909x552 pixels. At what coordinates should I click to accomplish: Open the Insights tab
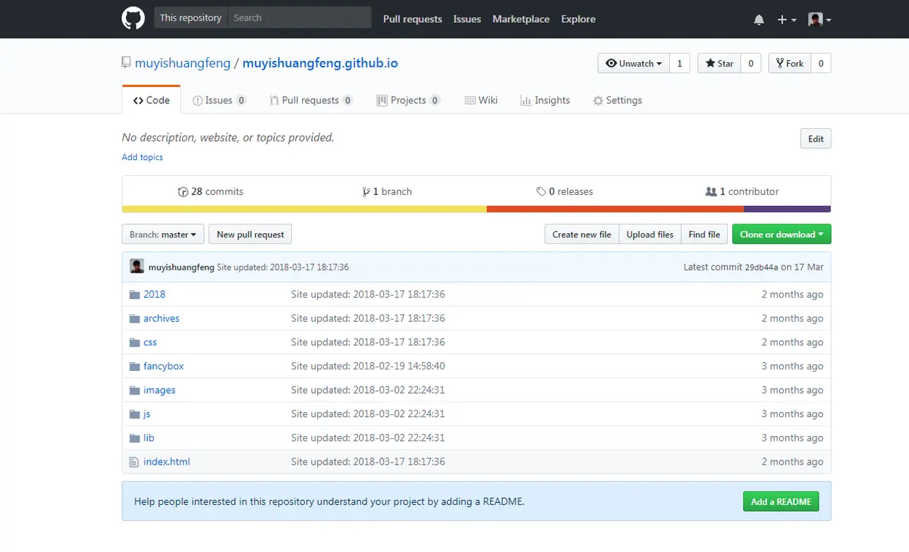pyautogui.click(x=545, y=100)
